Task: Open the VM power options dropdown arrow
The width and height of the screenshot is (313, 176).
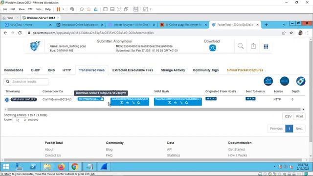Action: (x=63, y=9)
